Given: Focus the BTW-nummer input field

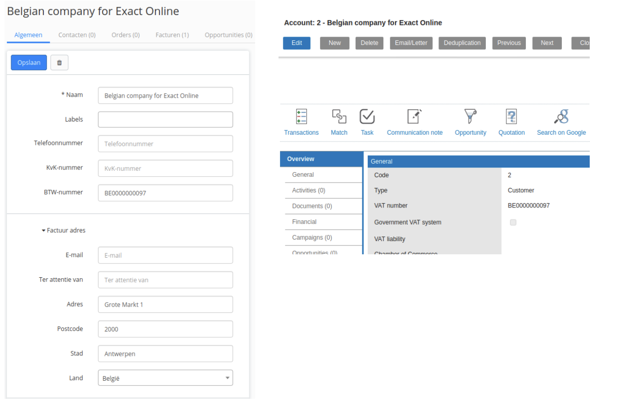Looking at the screenshot, I should (165, 193).
